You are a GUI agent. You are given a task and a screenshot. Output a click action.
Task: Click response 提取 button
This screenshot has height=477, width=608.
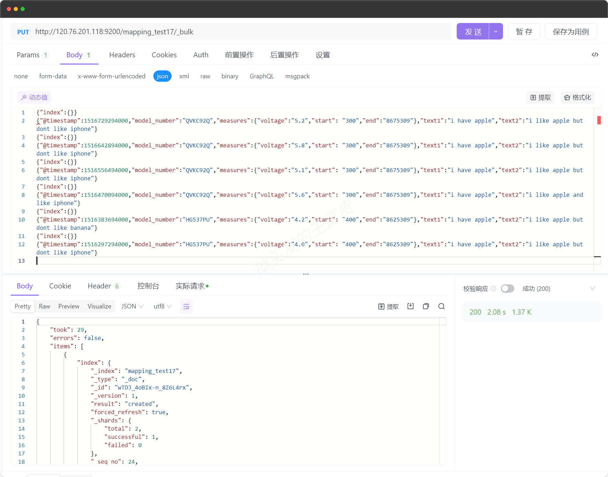(388, 306)
